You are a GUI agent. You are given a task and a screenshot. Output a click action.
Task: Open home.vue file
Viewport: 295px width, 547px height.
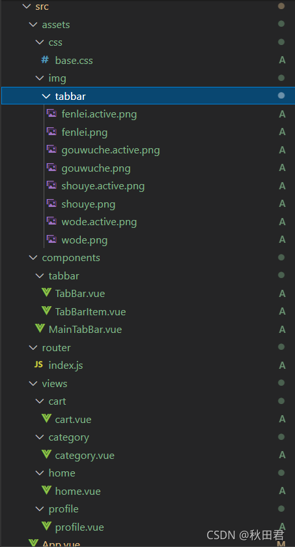click(x=78, y=491)
